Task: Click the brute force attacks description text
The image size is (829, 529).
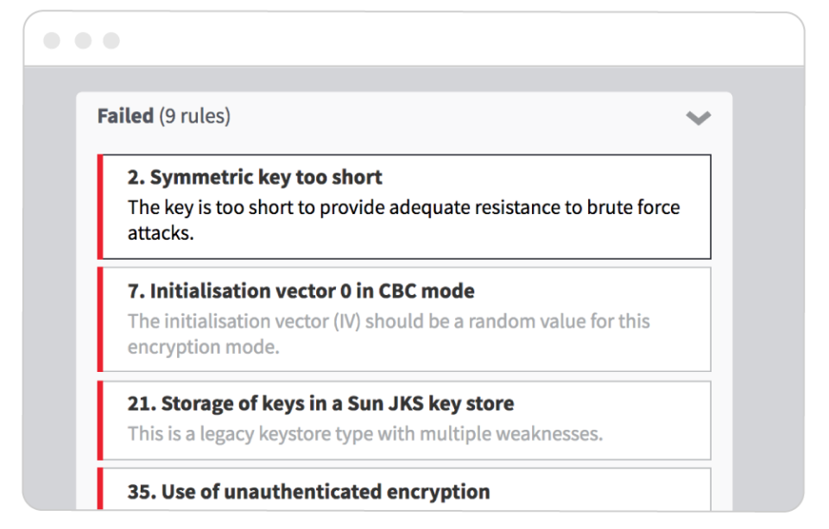Action: 403,220
